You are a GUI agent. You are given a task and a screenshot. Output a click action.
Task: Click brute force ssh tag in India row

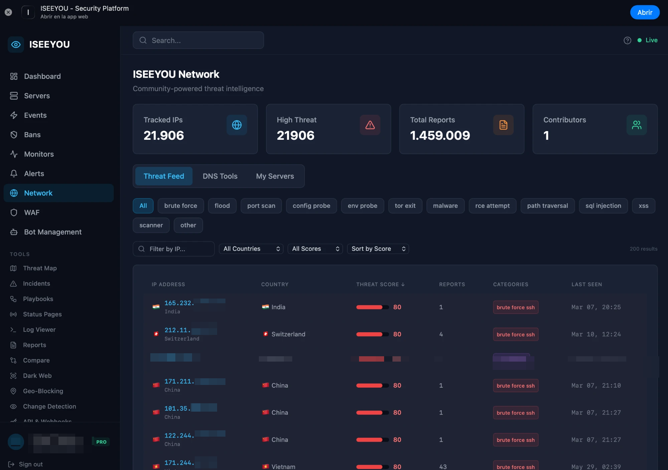point(515,307)
